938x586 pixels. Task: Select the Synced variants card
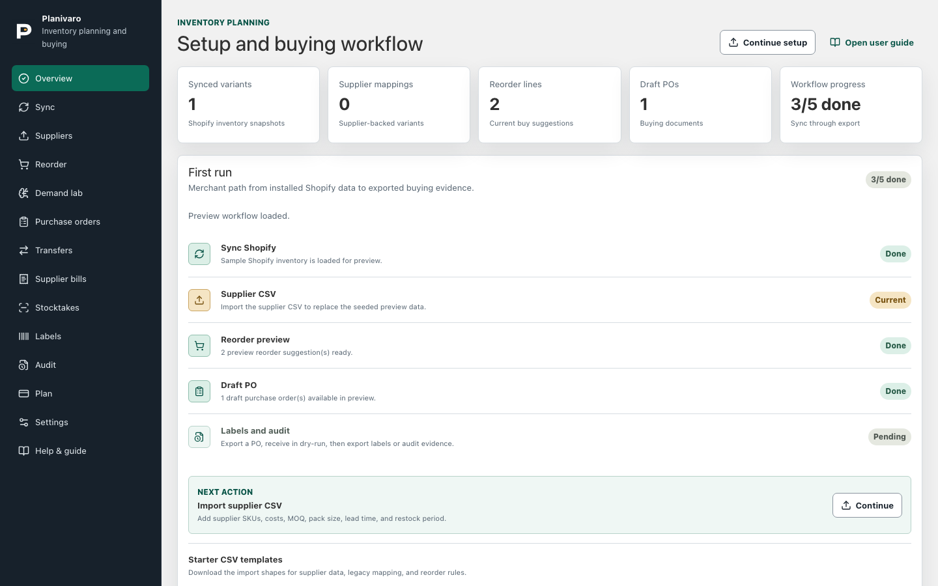tap(248, 105)
